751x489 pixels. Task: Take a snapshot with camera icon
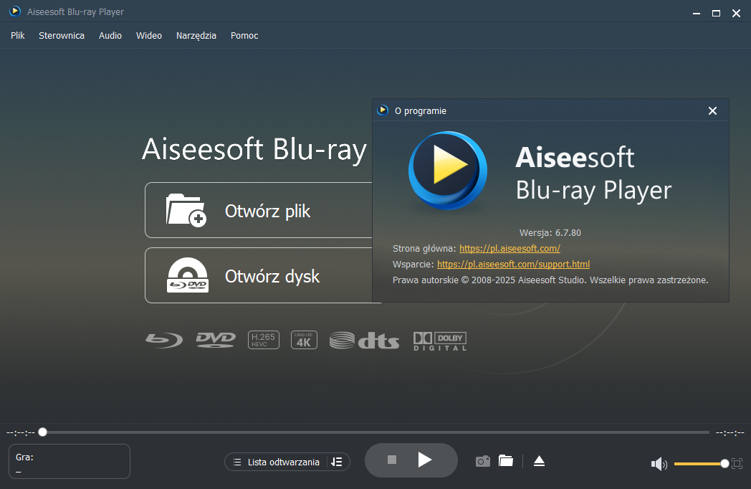coord(483,461)
